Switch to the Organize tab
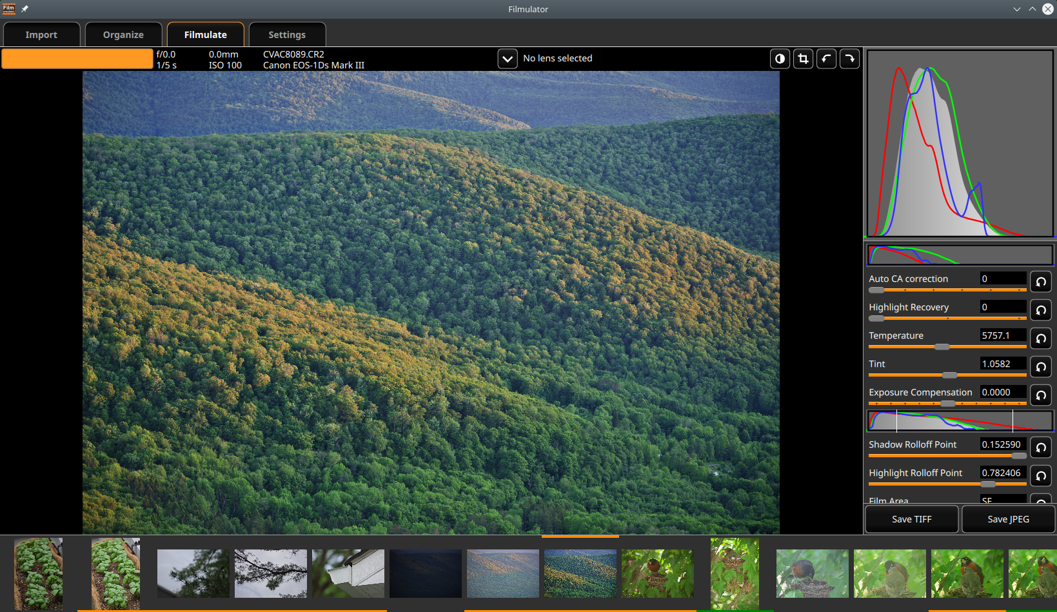The image size is (1057, 612). click(123, 34)
